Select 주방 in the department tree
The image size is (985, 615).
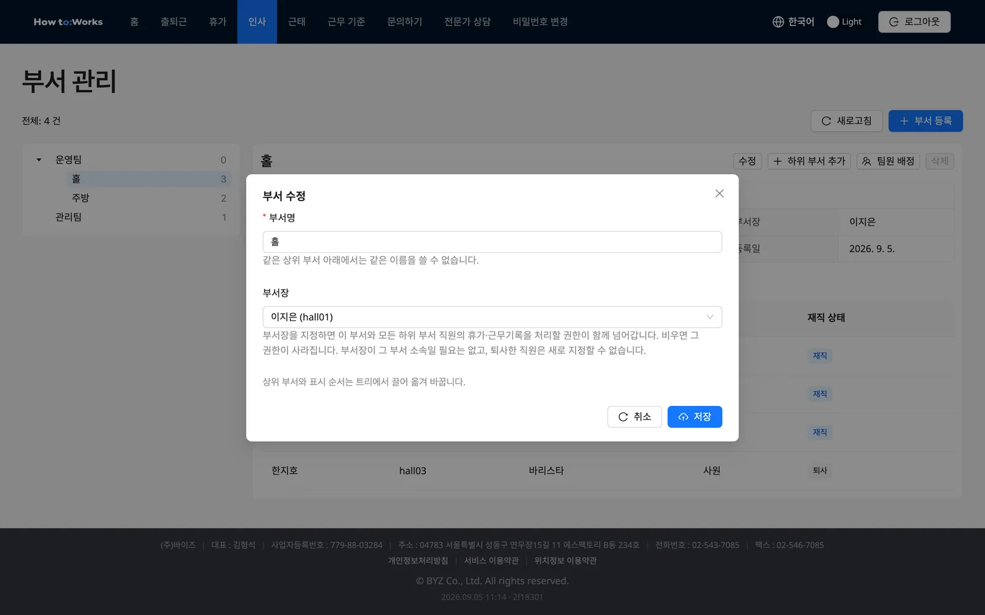(81, 198)
